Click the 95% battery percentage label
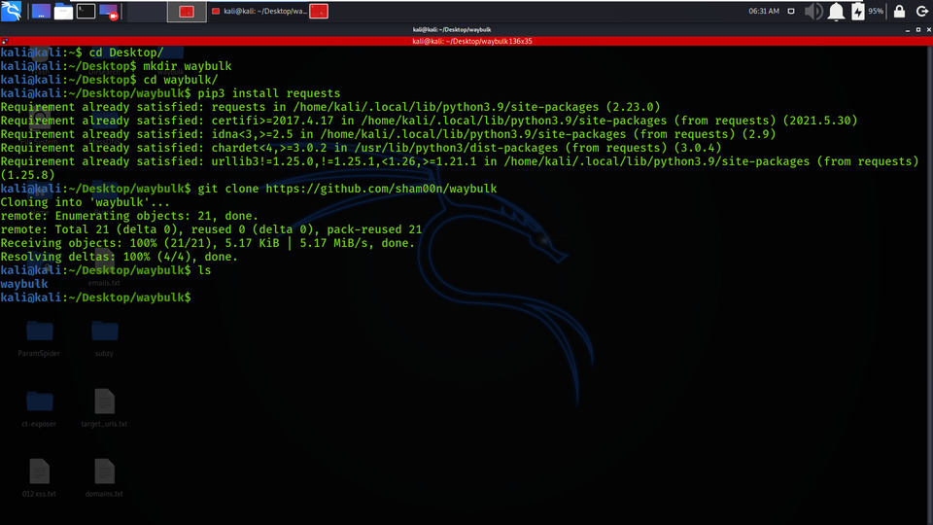 (x=876, y=12)
